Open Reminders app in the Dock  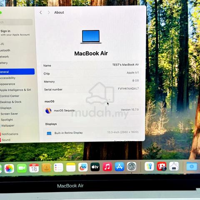(58, 167)
